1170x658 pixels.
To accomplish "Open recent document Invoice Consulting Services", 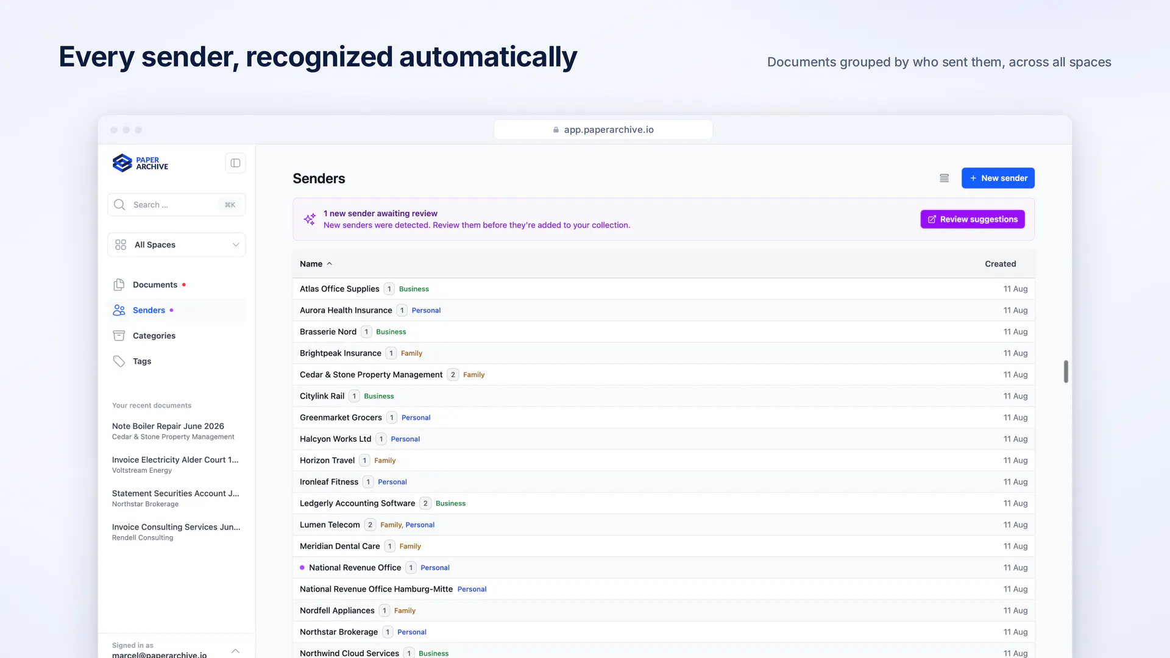I will pos(177,531).
